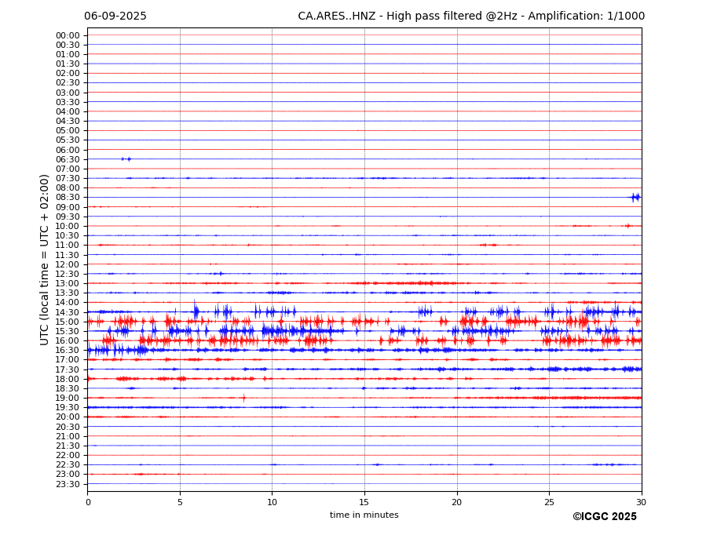Screen dimensions: 728x546
Task: Click x-axis tick label 30
Action: pos(642,502)
